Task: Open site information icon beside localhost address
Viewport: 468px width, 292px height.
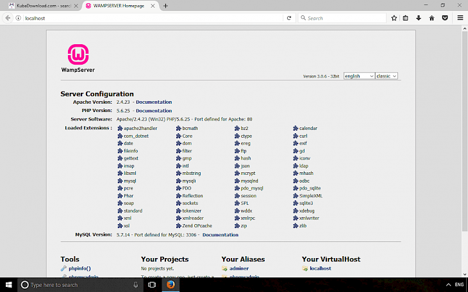Action: pos(18,18)
